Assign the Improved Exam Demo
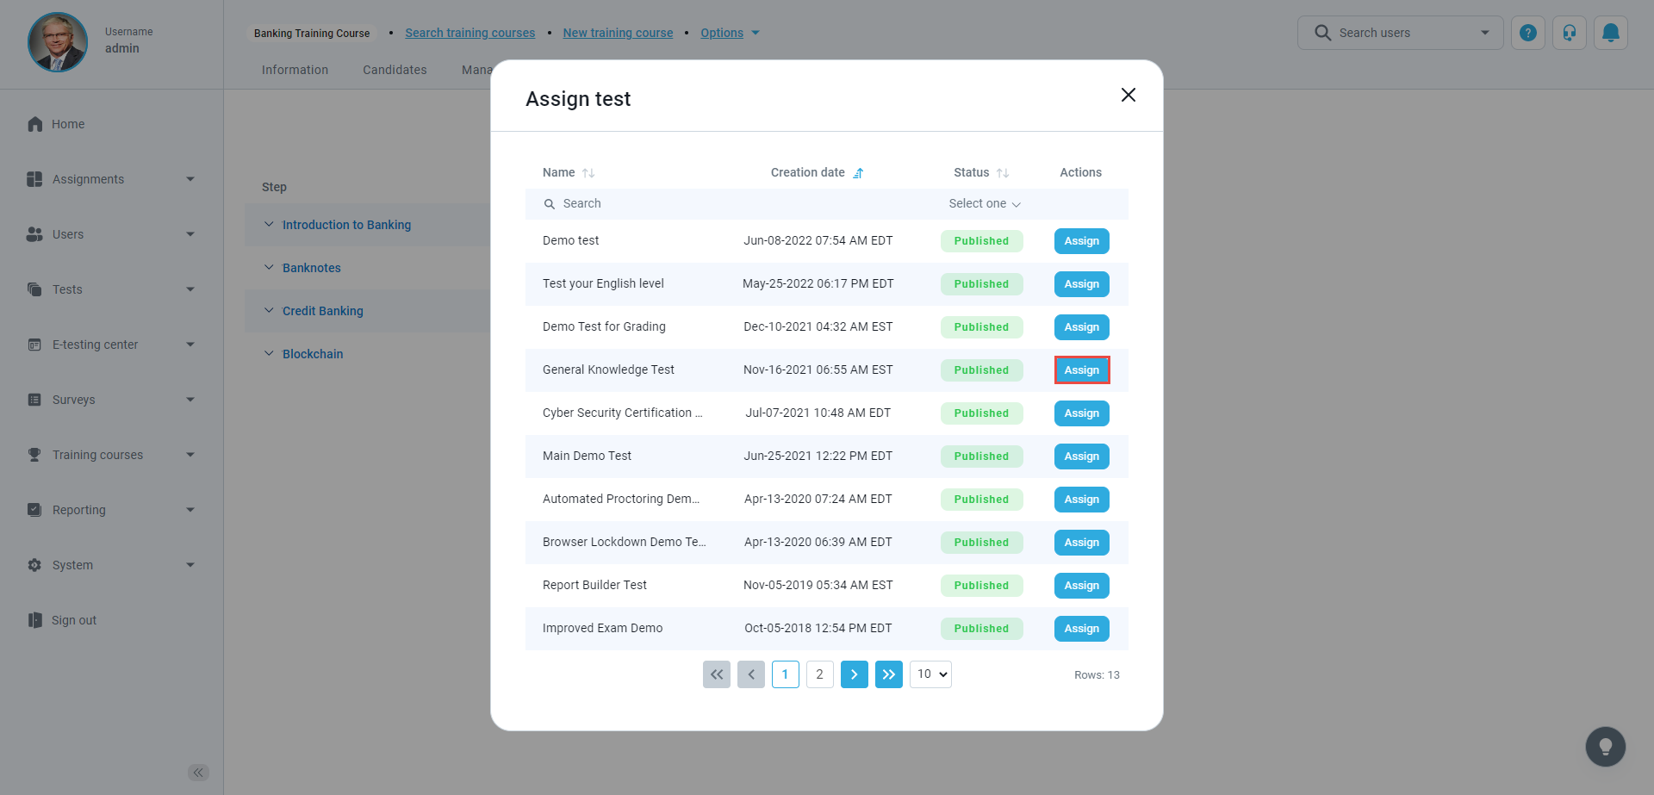Screen dimensions: 1654x795 (1082, 629)
